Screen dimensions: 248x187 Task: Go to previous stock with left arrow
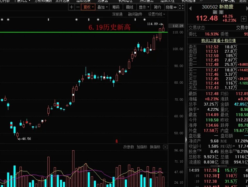point(190,9)
